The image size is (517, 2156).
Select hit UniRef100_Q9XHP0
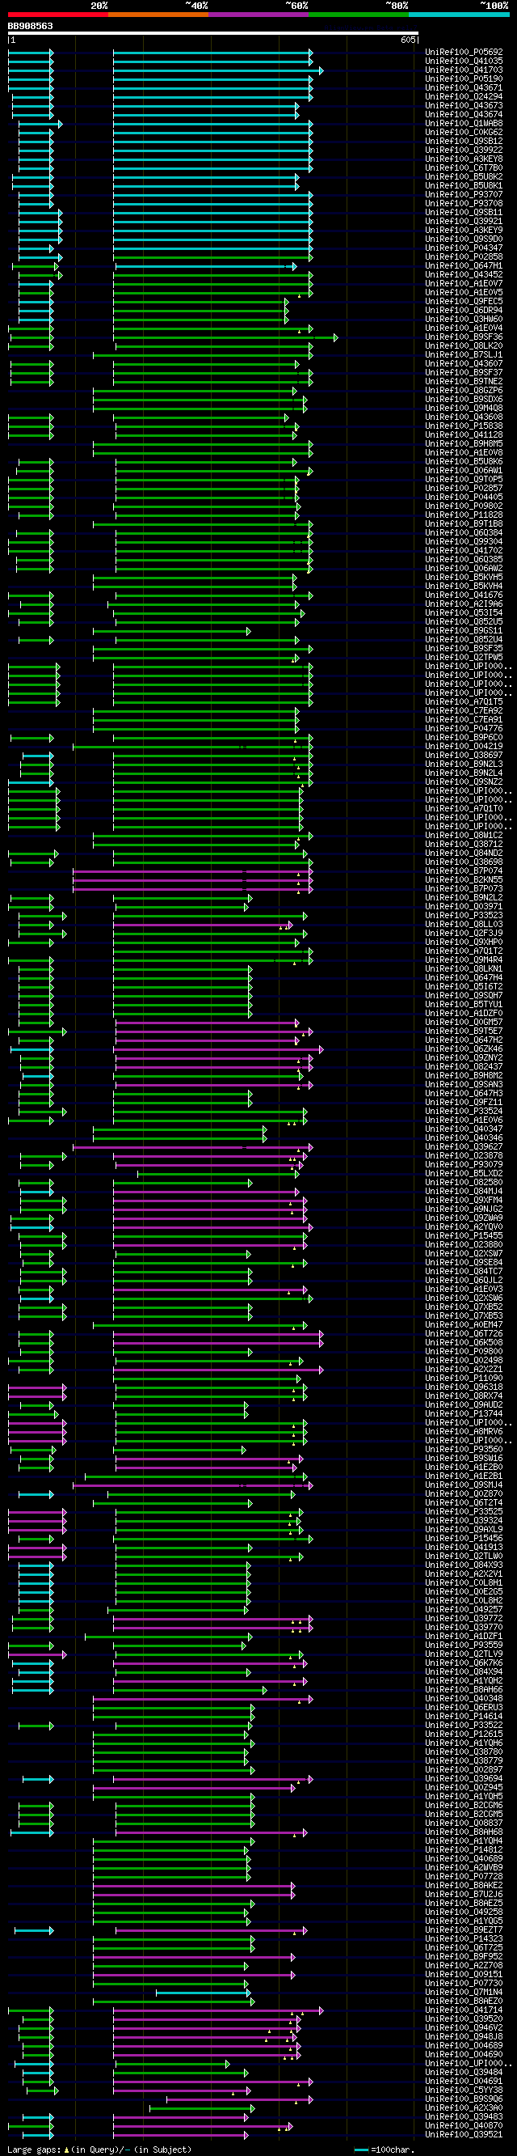pos(464,943)
